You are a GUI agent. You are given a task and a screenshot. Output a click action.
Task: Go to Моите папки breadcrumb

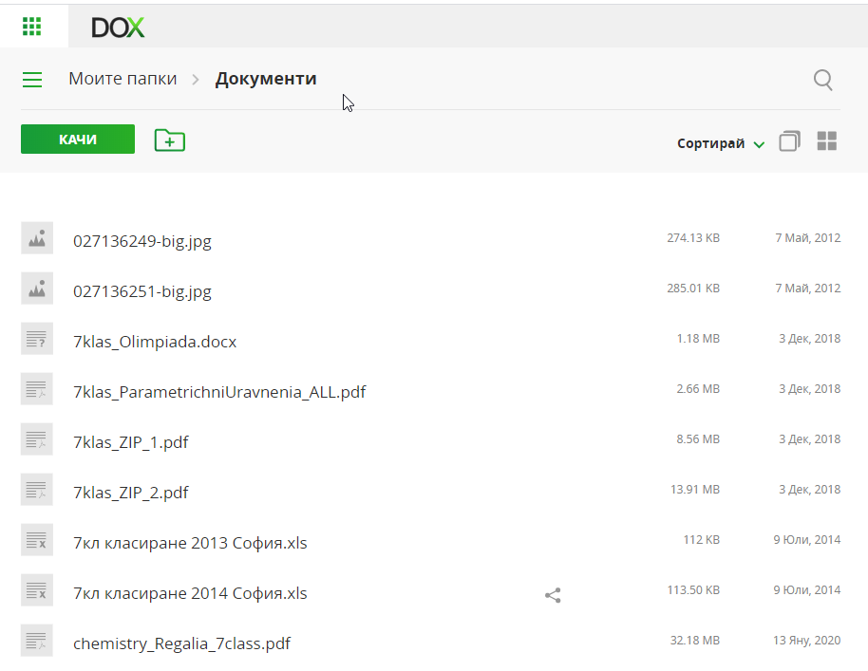pyautogui.click(x=123, y=79)
